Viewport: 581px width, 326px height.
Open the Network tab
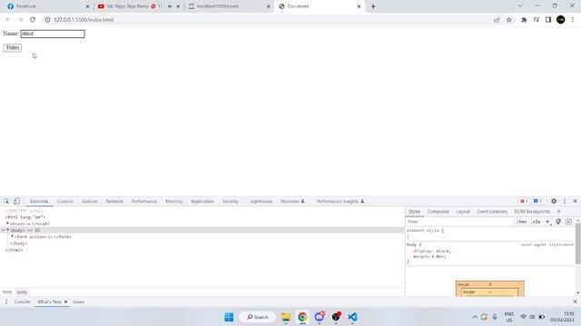(114, 201)
